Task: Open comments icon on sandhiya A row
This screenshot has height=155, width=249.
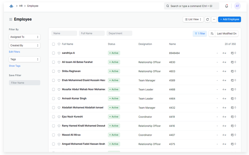Action: point(232,53)
